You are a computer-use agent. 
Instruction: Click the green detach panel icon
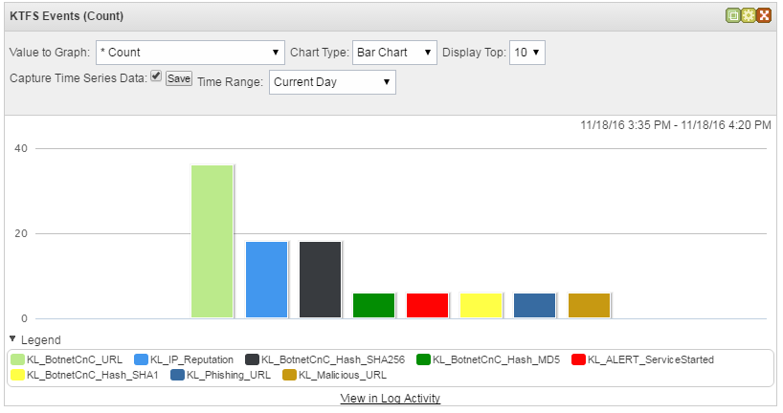point(732,15)
